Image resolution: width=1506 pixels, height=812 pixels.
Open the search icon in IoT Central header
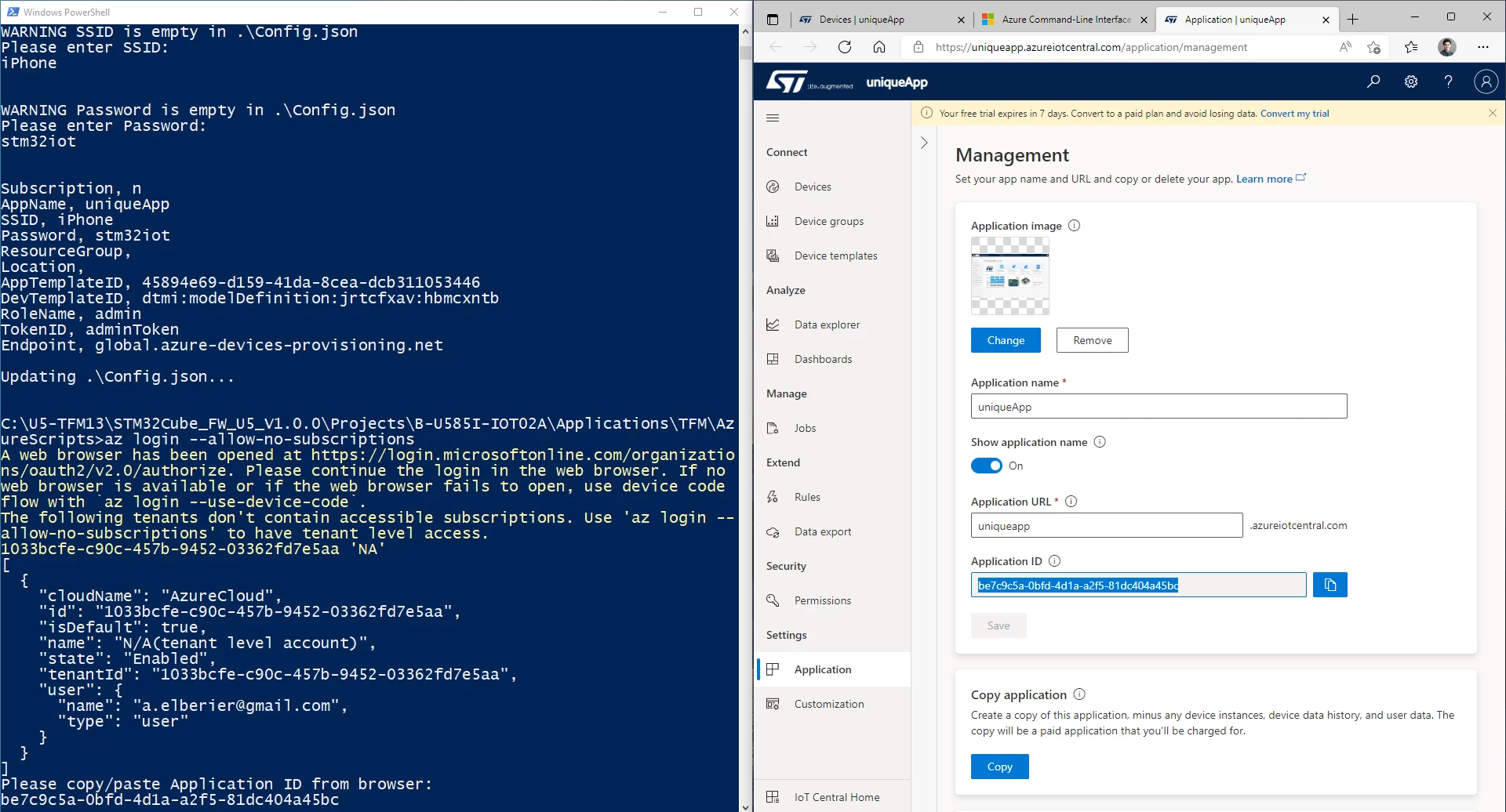click(1373, 82)
